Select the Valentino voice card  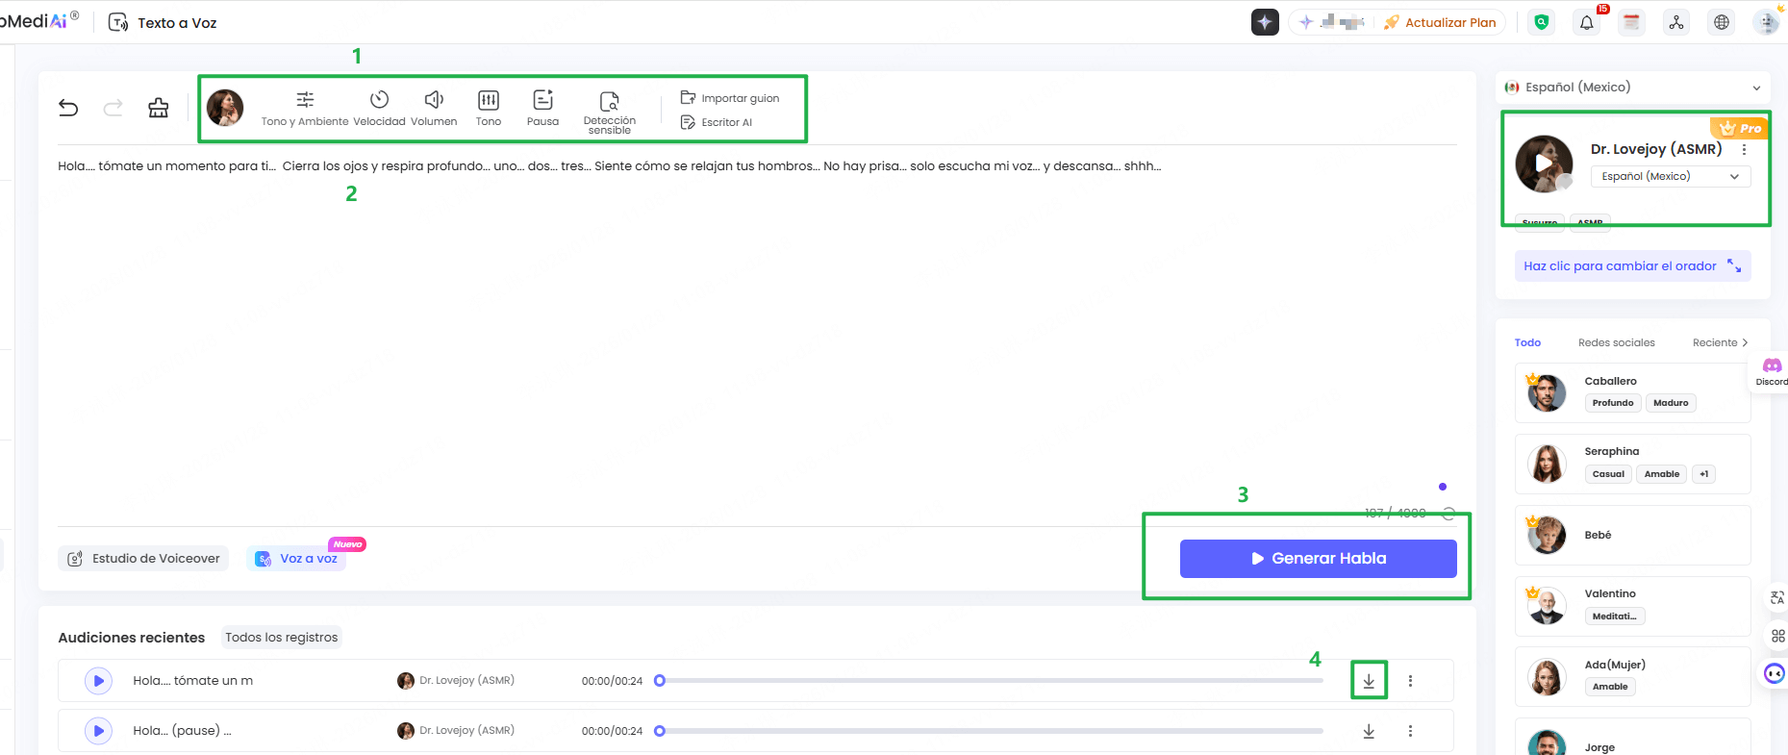pyautogui.click(x=1632, y=606)
